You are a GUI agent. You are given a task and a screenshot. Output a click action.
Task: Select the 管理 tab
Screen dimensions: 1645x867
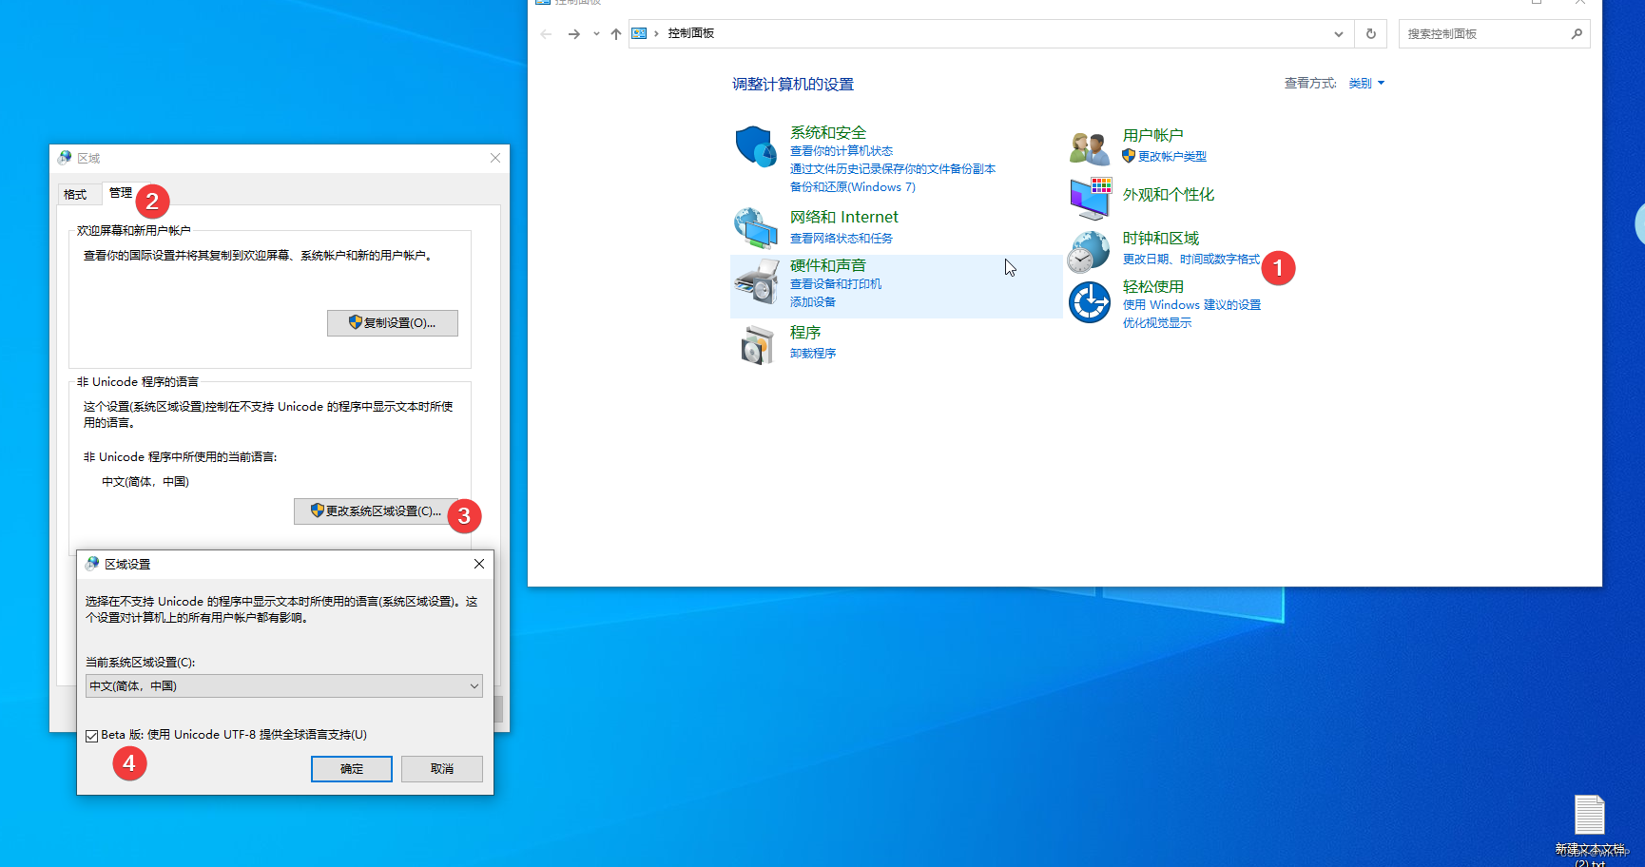[x=121, y=193]
